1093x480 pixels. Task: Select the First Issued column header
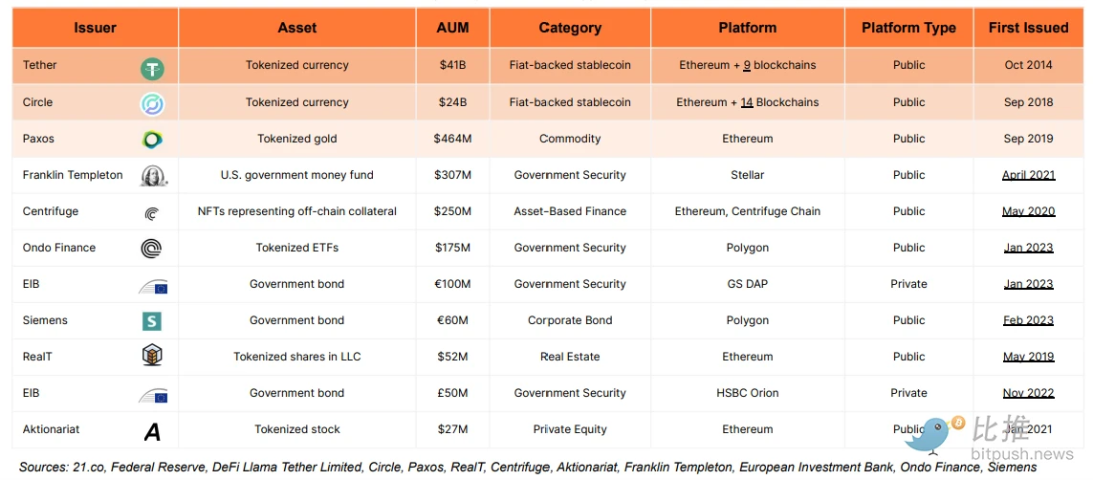(1028, 28)
